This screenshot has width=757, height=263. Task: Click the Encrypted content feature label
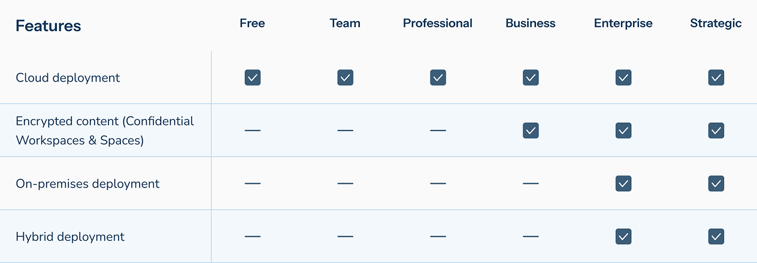(105, 131)
